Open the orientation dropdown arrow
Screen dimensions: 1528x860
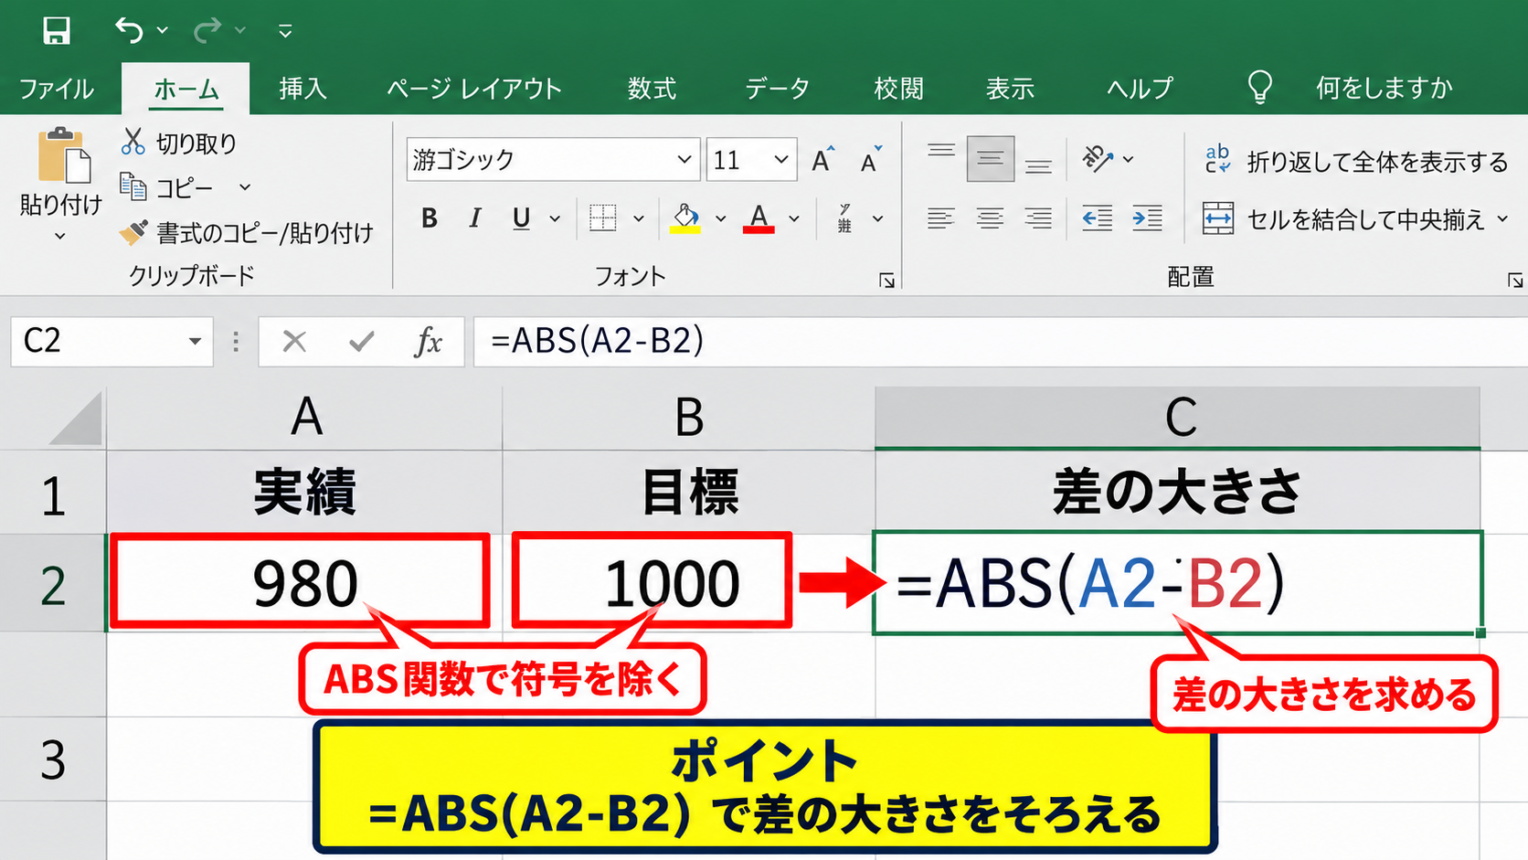[x=1129, y=159]
